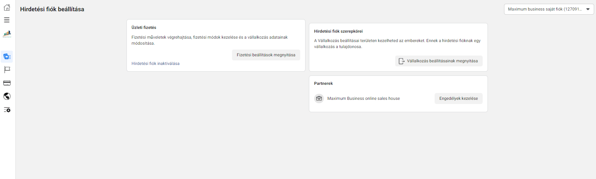This screenshot has width=596, height=179.
Task: Open the credit card payment icon
Action: [x=7, y=83]
